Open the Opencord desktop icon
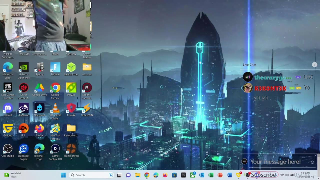 pos(39,110)
